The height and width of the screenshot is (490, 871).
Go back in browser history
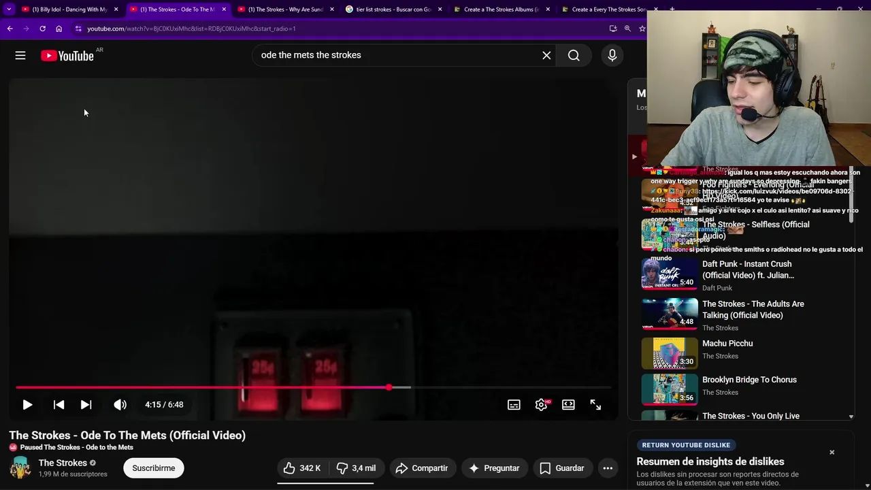pyautogui.click(x=10, y=29)
